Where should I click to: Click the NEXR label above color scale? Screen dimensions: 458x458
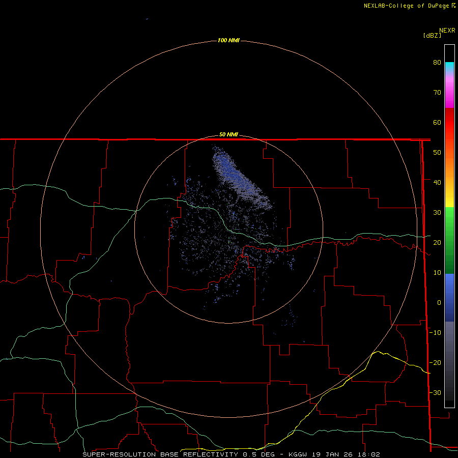(x=447, y=31)
